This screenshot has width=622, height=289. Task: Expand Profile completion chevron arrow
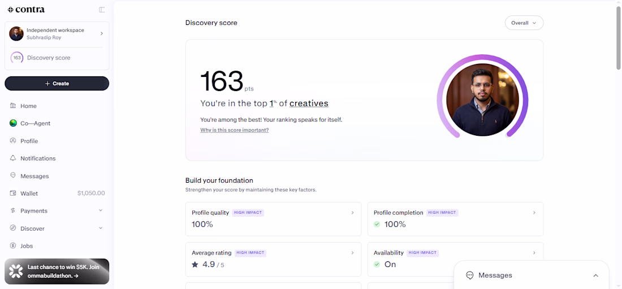(534, 213)
